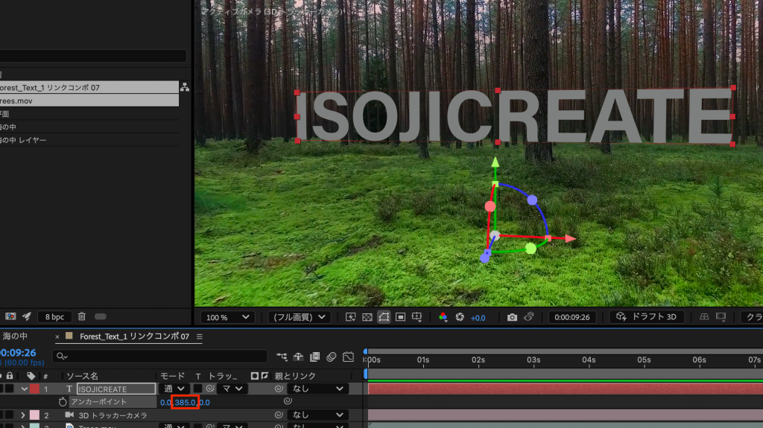Viewport: 763px width, 428px height.
Task: Enable motion blur switch in timeline
Action: [x=330, y=357]
